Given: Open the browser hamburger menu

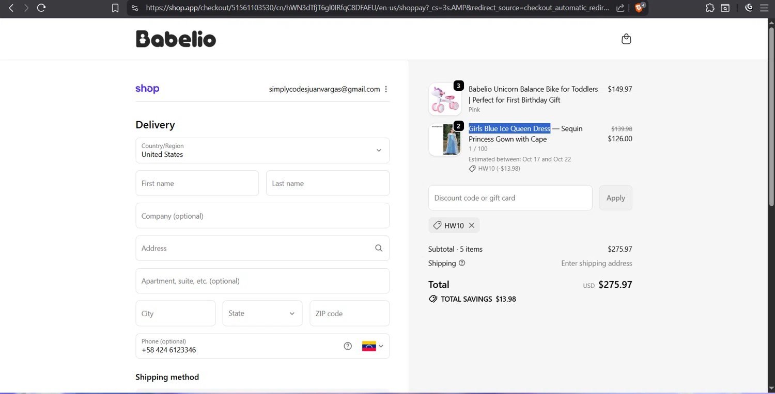Looking at the screenshot, I should [x=764, y=8].
